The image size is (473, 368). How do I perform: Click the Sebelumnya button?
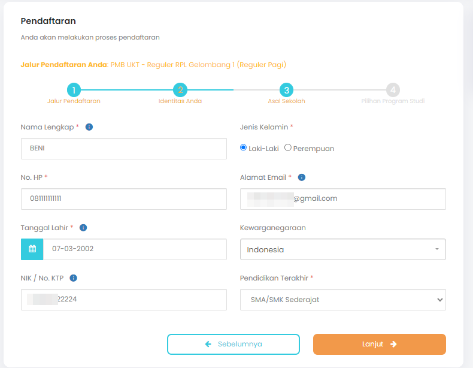(234, 344)
